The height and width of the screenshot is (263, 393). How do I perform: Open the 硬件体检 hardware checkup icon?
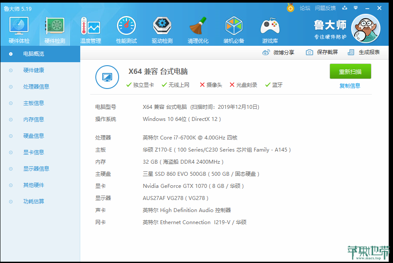point(19,30)
